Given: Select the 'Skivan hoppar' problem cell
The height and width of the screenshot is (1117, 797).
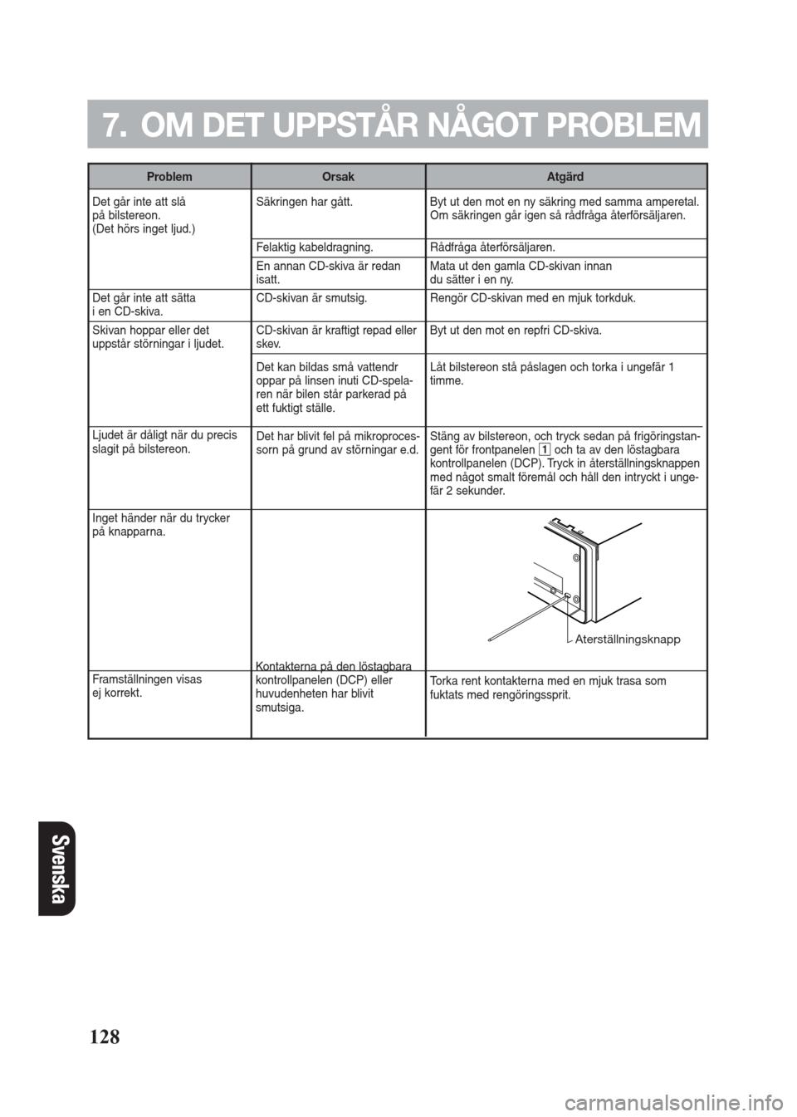Looking at the screenshot, I should (x=169, y=372).
